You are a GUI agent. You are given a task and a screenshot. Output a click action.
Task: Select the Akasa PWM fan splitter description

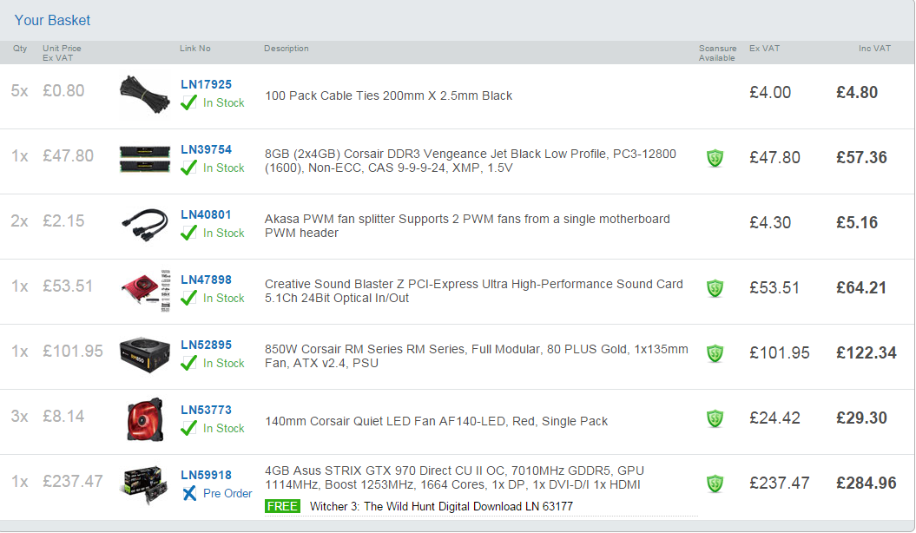pyautogui.click(x=467, y=226)
